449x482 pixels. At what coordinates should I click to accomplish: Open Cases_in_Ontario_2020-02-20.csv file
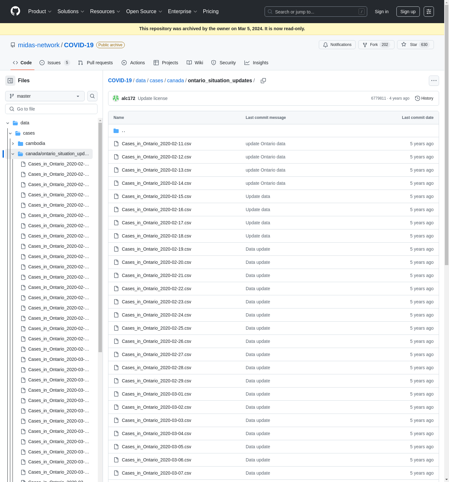click(157, 262)
